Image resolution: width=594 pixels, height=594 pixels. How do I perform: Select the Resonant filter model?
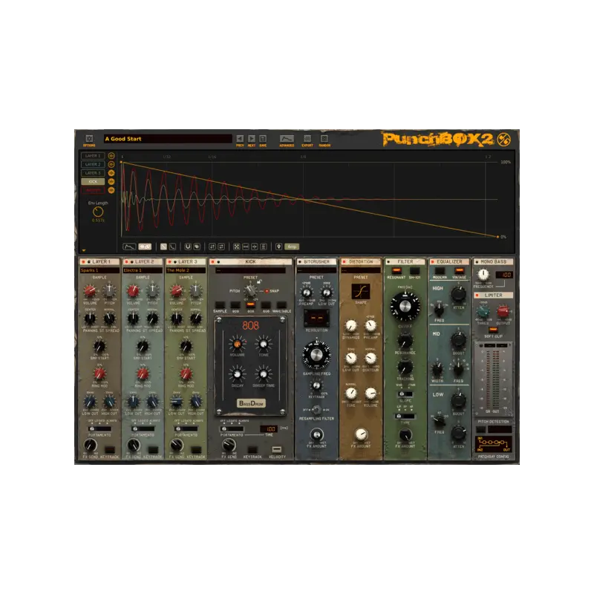(x=396, y=271)
